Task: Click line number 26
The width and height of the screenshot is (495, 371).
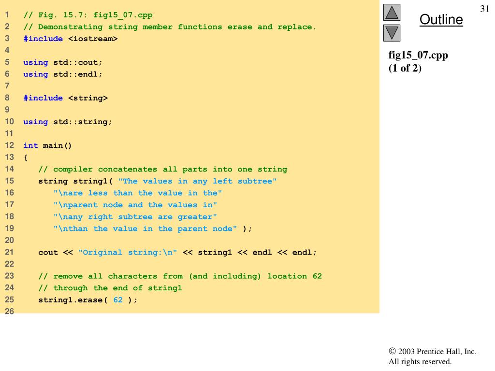Action: tap(10, 312)
